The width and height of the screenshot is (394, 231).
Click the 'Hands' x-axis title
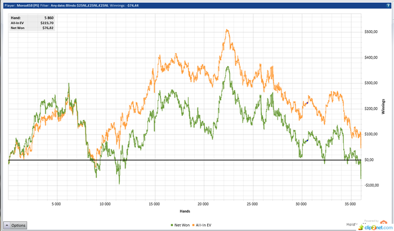tap(185, 211)
